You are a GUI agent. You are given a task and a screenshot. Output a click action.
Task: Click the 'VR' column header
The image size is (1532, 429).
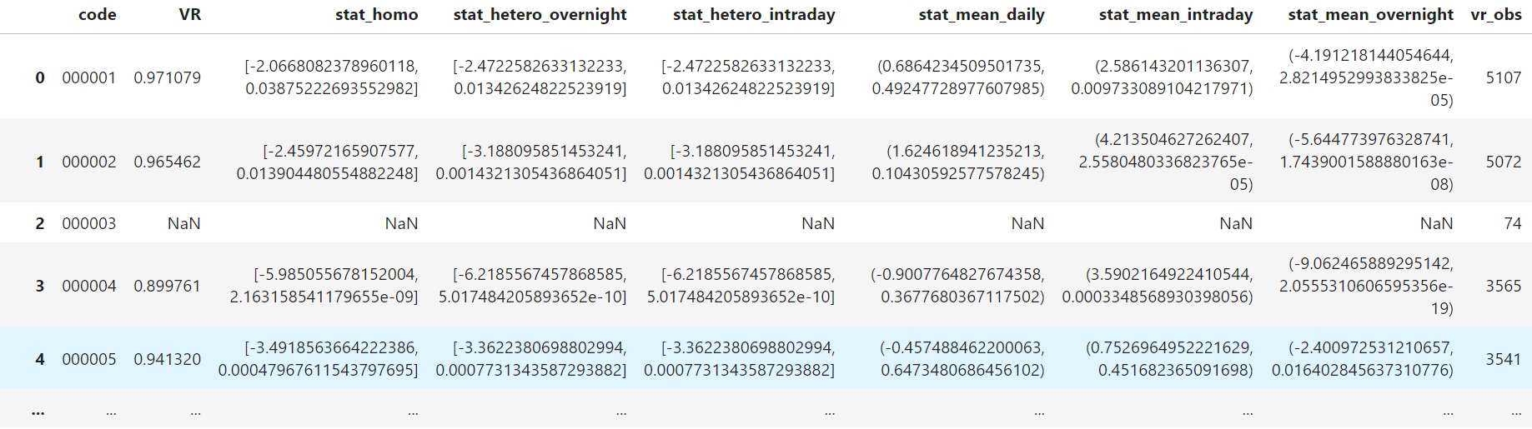189,15
